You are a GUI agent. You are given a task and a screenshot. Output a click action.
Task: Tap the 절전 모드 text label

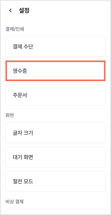pyautogui.click(x=23, y=182)
